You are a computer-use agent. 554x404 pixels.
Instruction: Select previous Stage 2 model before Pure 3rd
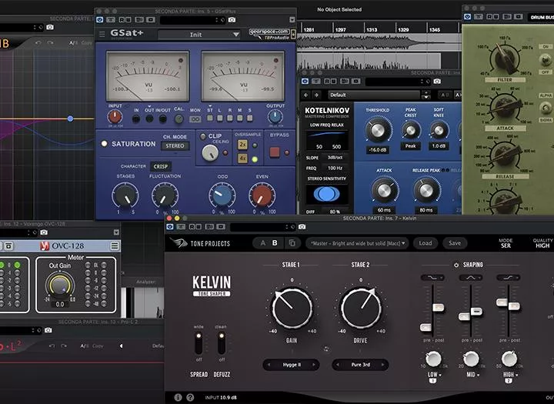point(338,365)
